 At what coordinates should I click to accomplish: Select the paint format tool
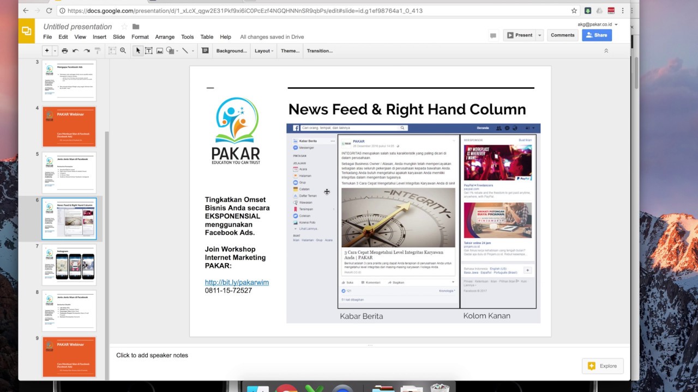98,51
